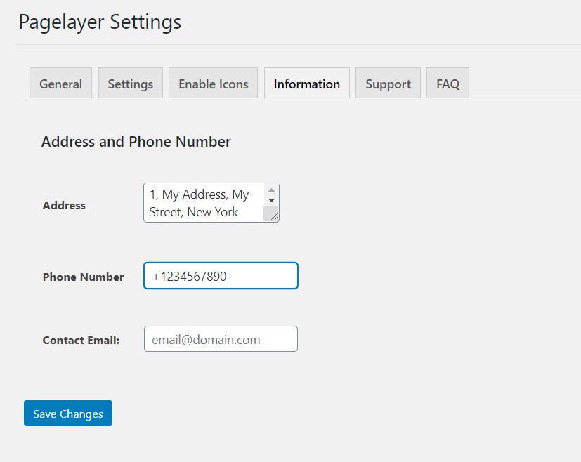Click the Phone Number label

[x=83, y=277]
